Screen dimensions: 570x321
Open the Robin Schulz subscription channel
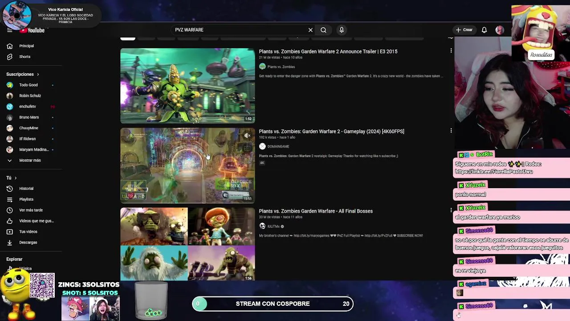(x=29, y=95)
